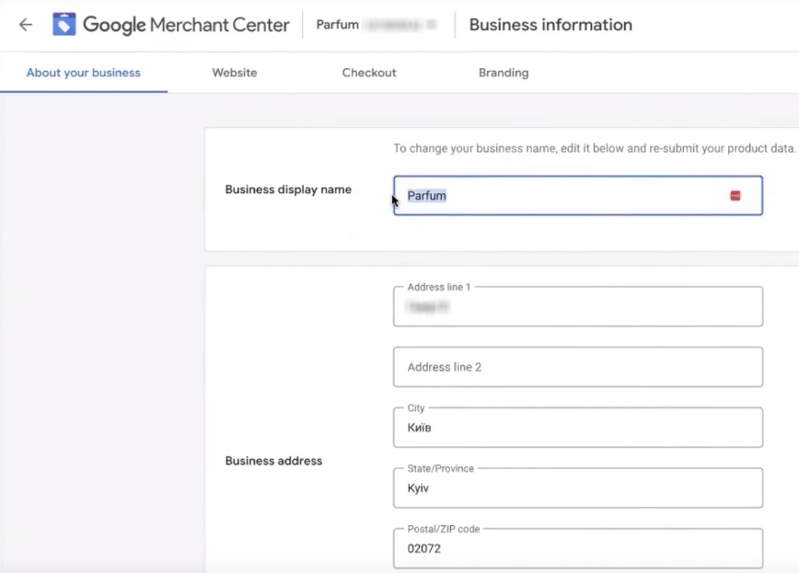Click the Parfum account name in header
The height and width of the screenshot is (573, 799).
tap(337, 25)
